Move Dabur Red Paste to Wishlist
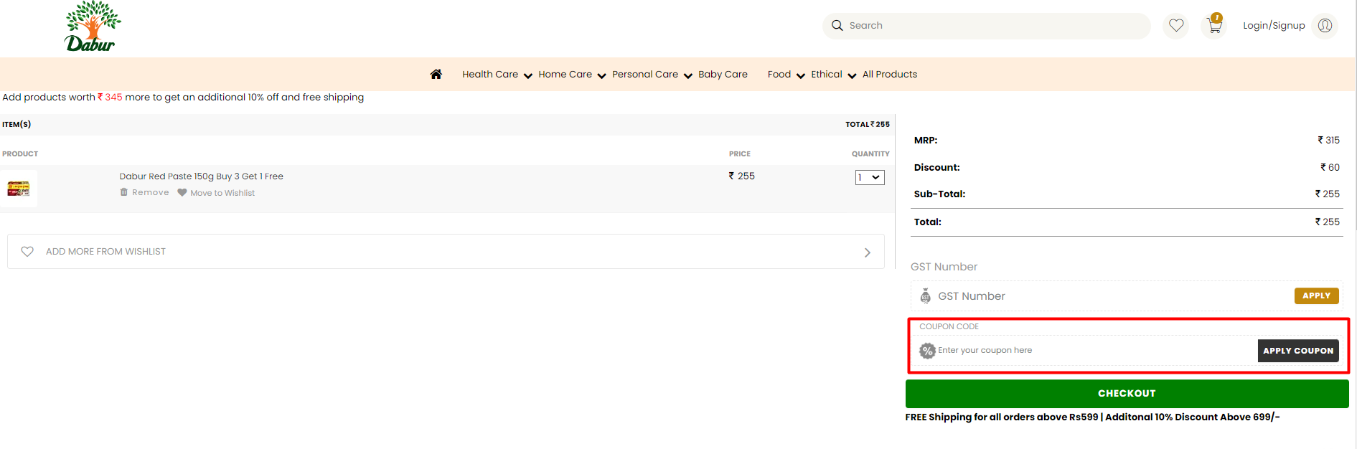This screenshot has height=449, width=1357. [x=222, y=193]
